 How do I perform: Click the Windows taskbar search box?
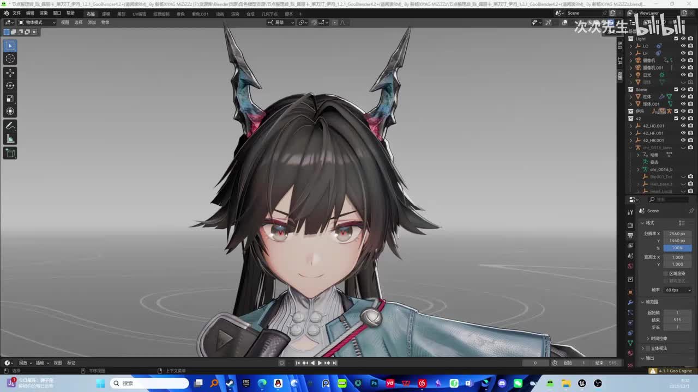pos(150,383)
